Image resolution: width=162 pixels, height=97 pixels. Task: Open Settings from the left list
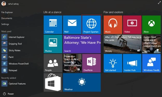5,24
